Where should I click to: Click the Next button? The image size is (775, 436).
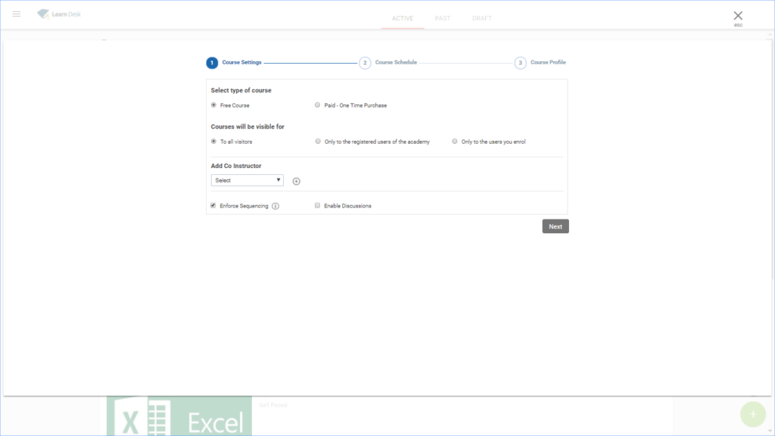556,226
